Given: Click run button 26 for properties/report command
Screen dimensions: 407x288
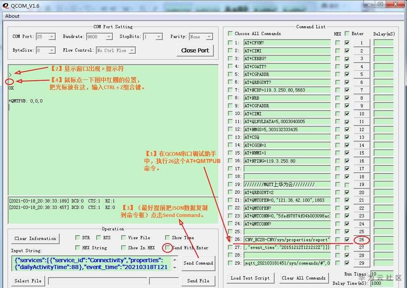Looking at the screenshot, I should click(362, 239).
